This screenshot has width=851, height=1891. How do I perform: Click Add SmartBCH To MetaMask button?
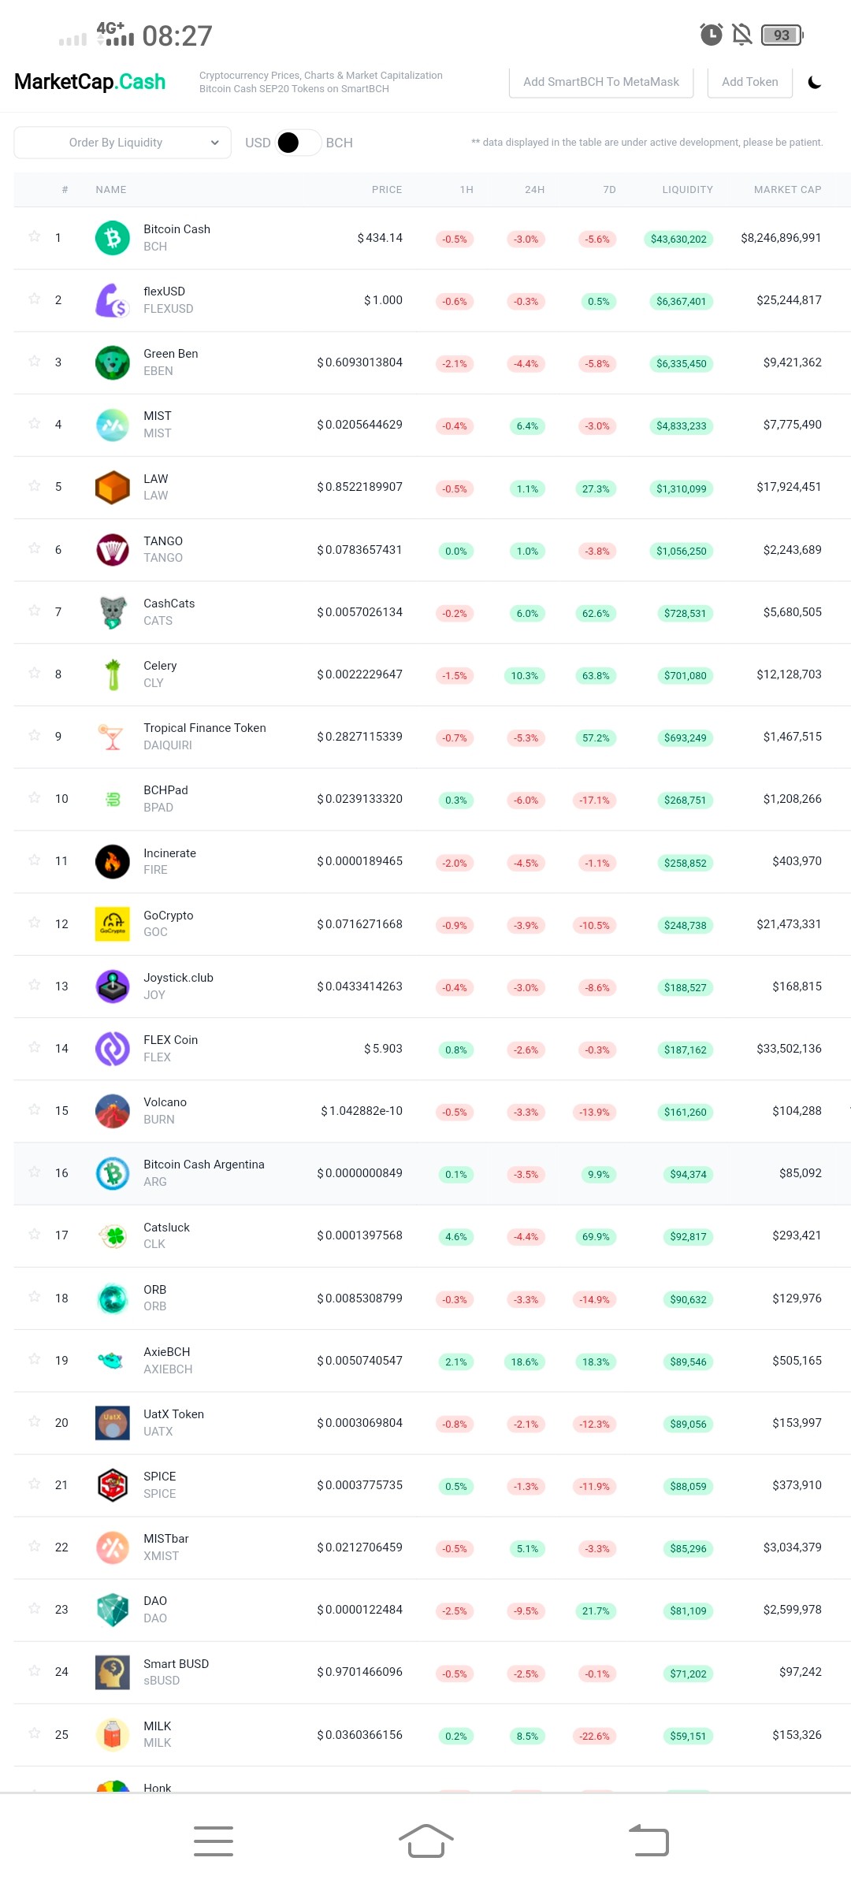[x=601, y=82]
